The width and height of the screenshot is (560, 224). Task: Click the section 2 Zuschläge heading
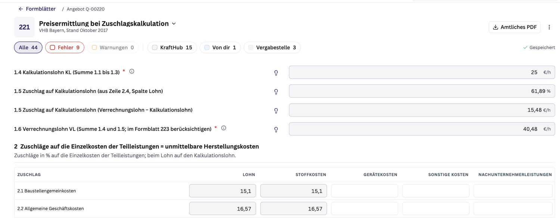pyautogui.click(x=136, y=146)
